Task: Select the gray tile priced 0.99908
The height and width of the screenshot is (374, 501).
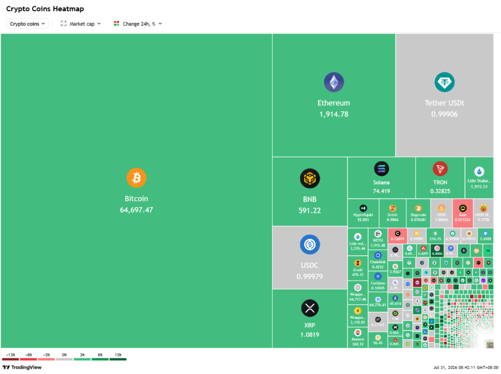Action: coord(453,236)
